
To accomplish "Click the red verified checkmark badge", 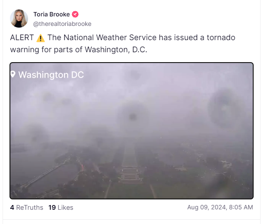I will pos(75,14).
